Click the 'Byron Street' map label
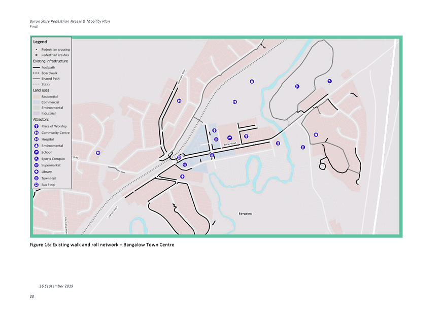Screen dimensions: 444x314 230,144
